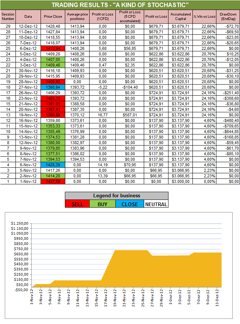The height and width of the screenshot is (324, 240).
Task: Click the green price cell 1409,46
Action: point(53,65)
